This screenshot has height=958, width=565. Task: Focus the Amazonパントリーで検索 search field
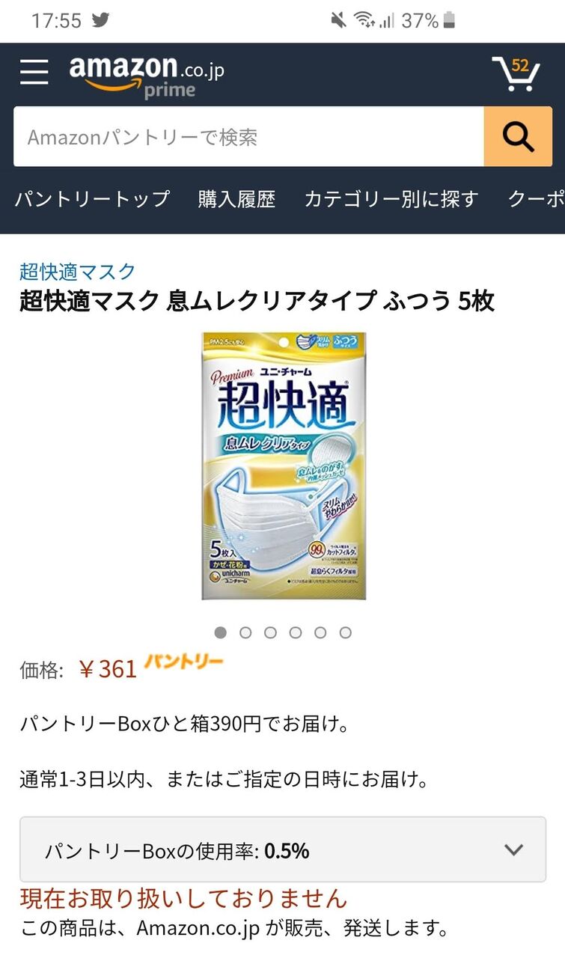tap(248, 136)
